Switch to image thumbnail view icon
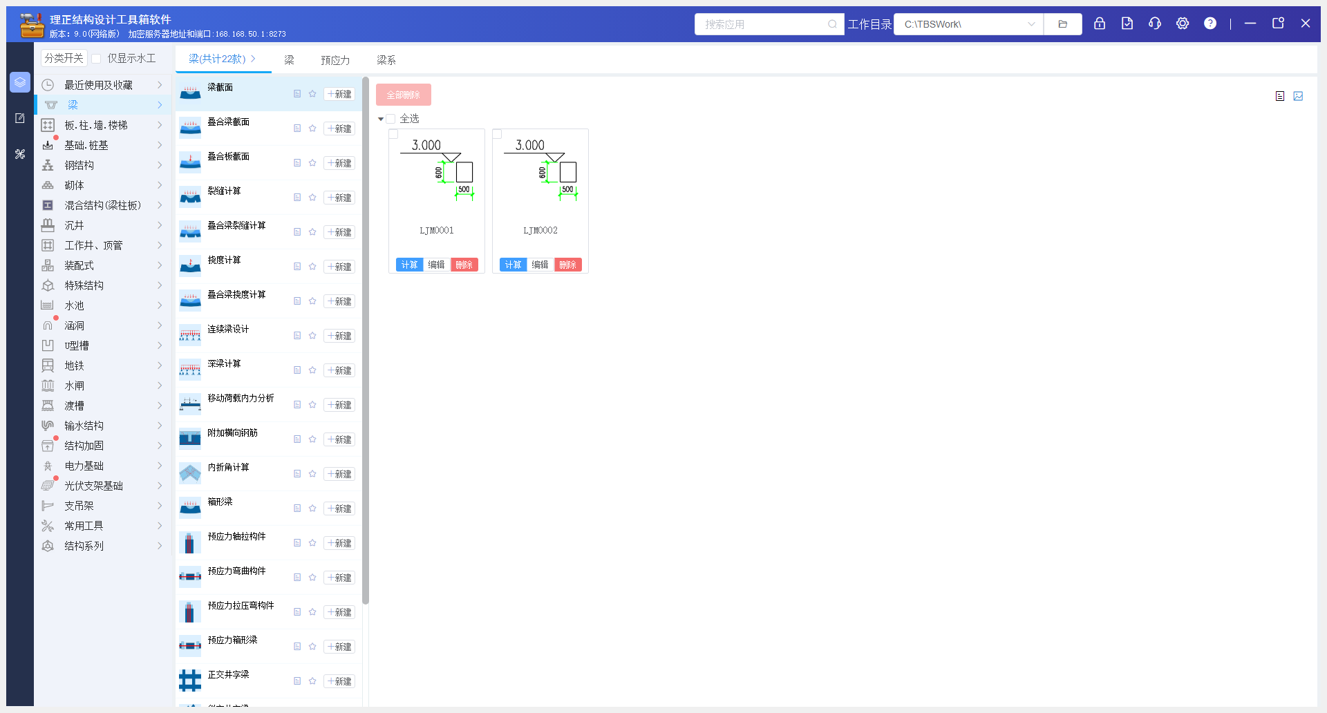 [1298, 96]
